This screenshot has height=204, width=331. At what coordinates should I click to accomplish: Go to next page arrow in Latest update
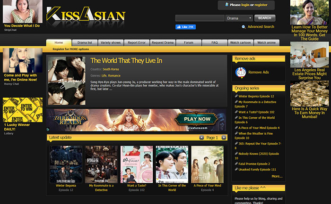point(224,138)
